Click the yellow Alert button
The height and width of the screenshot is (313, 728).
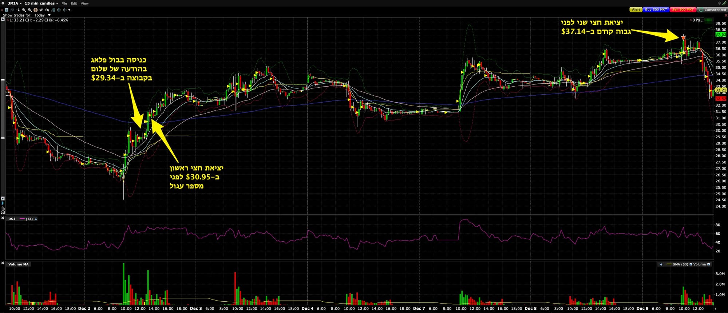[x=636, y=10]
